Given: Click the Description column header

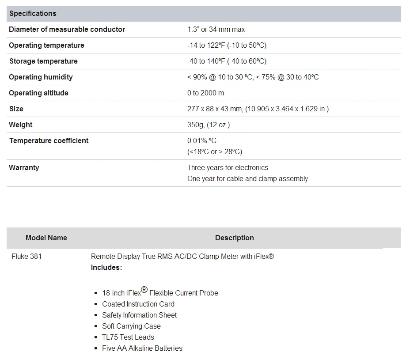Looking at the screenshot, I should click(234, 238).
